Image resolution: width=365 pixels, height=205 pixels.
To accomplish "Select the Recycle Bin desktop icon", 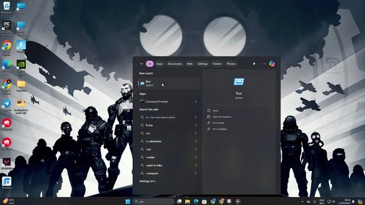I will [x=7, y=7].
